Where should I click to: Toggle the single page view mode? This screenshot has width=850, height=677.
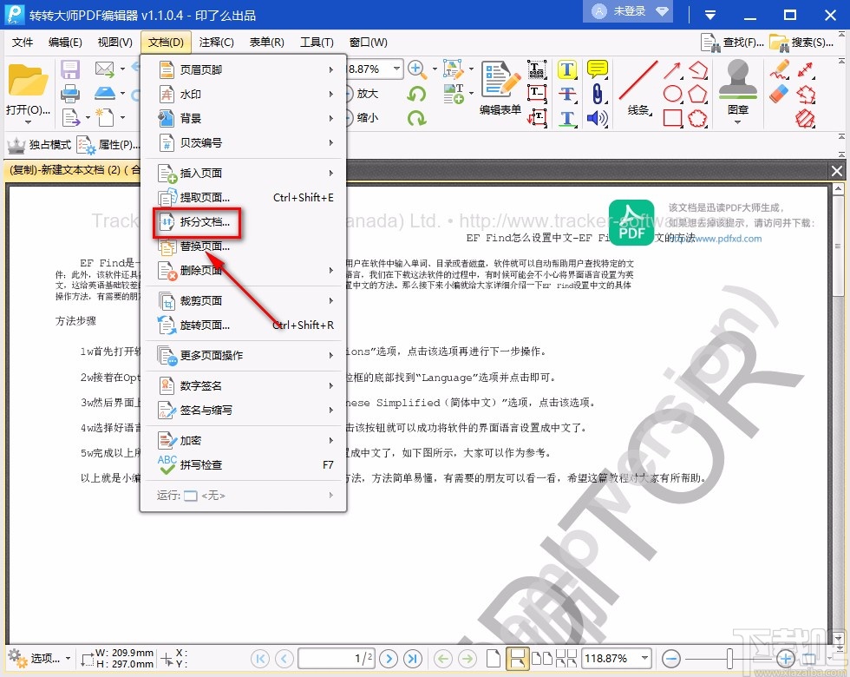(494, 658)
